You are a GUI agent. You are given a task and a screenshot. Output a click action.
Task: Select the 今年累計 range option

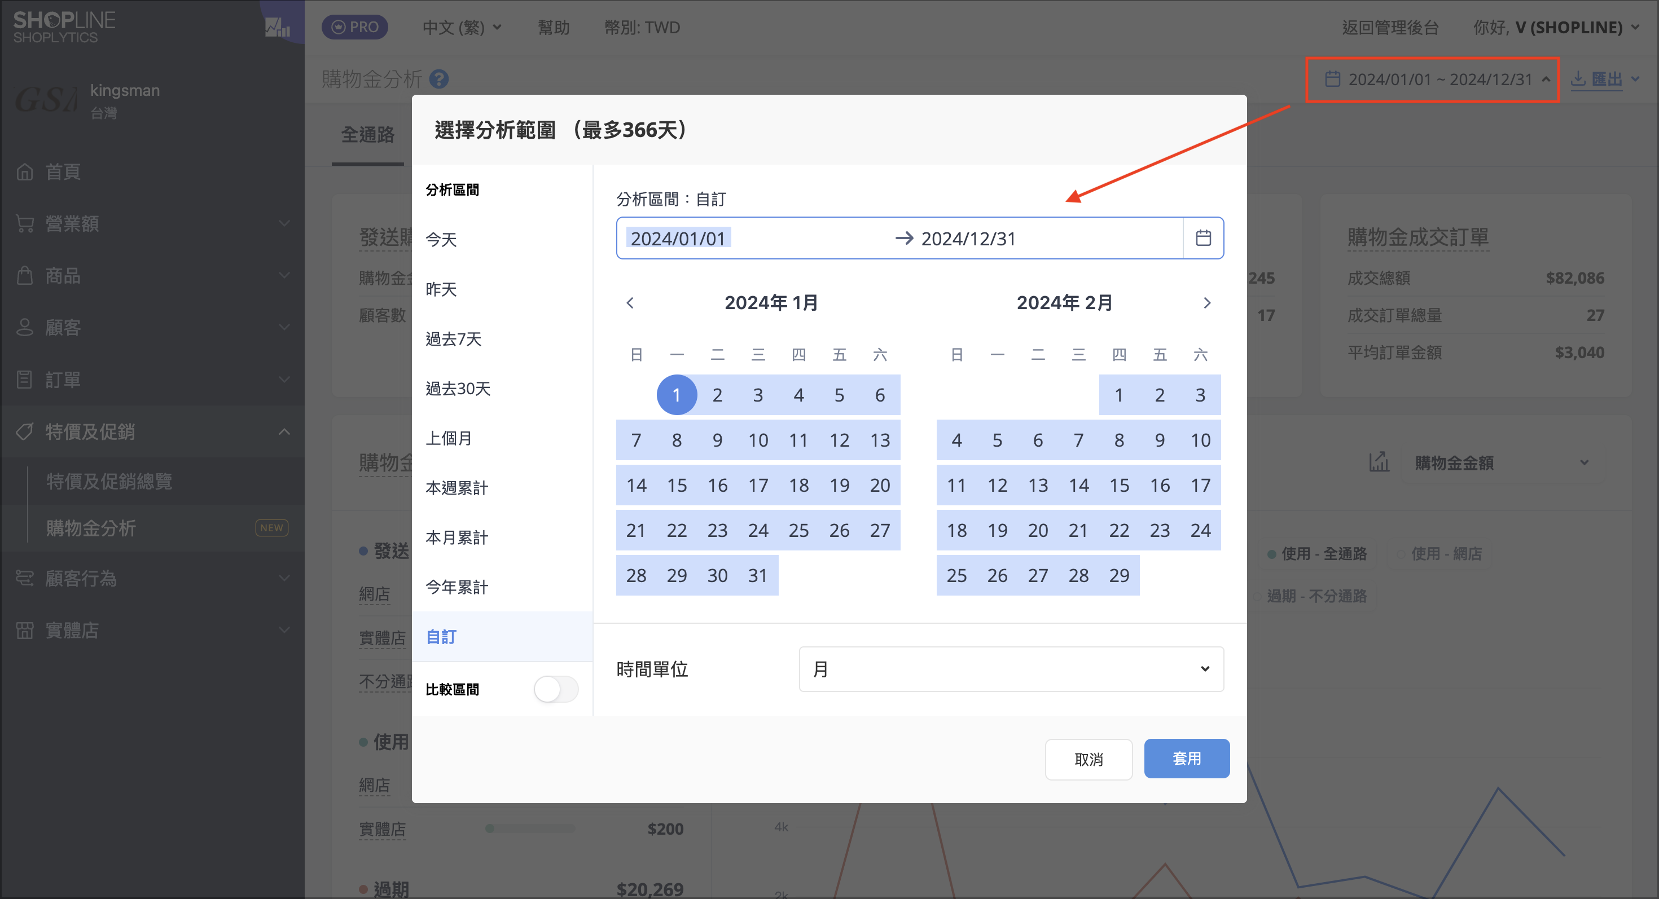point(457,587)
